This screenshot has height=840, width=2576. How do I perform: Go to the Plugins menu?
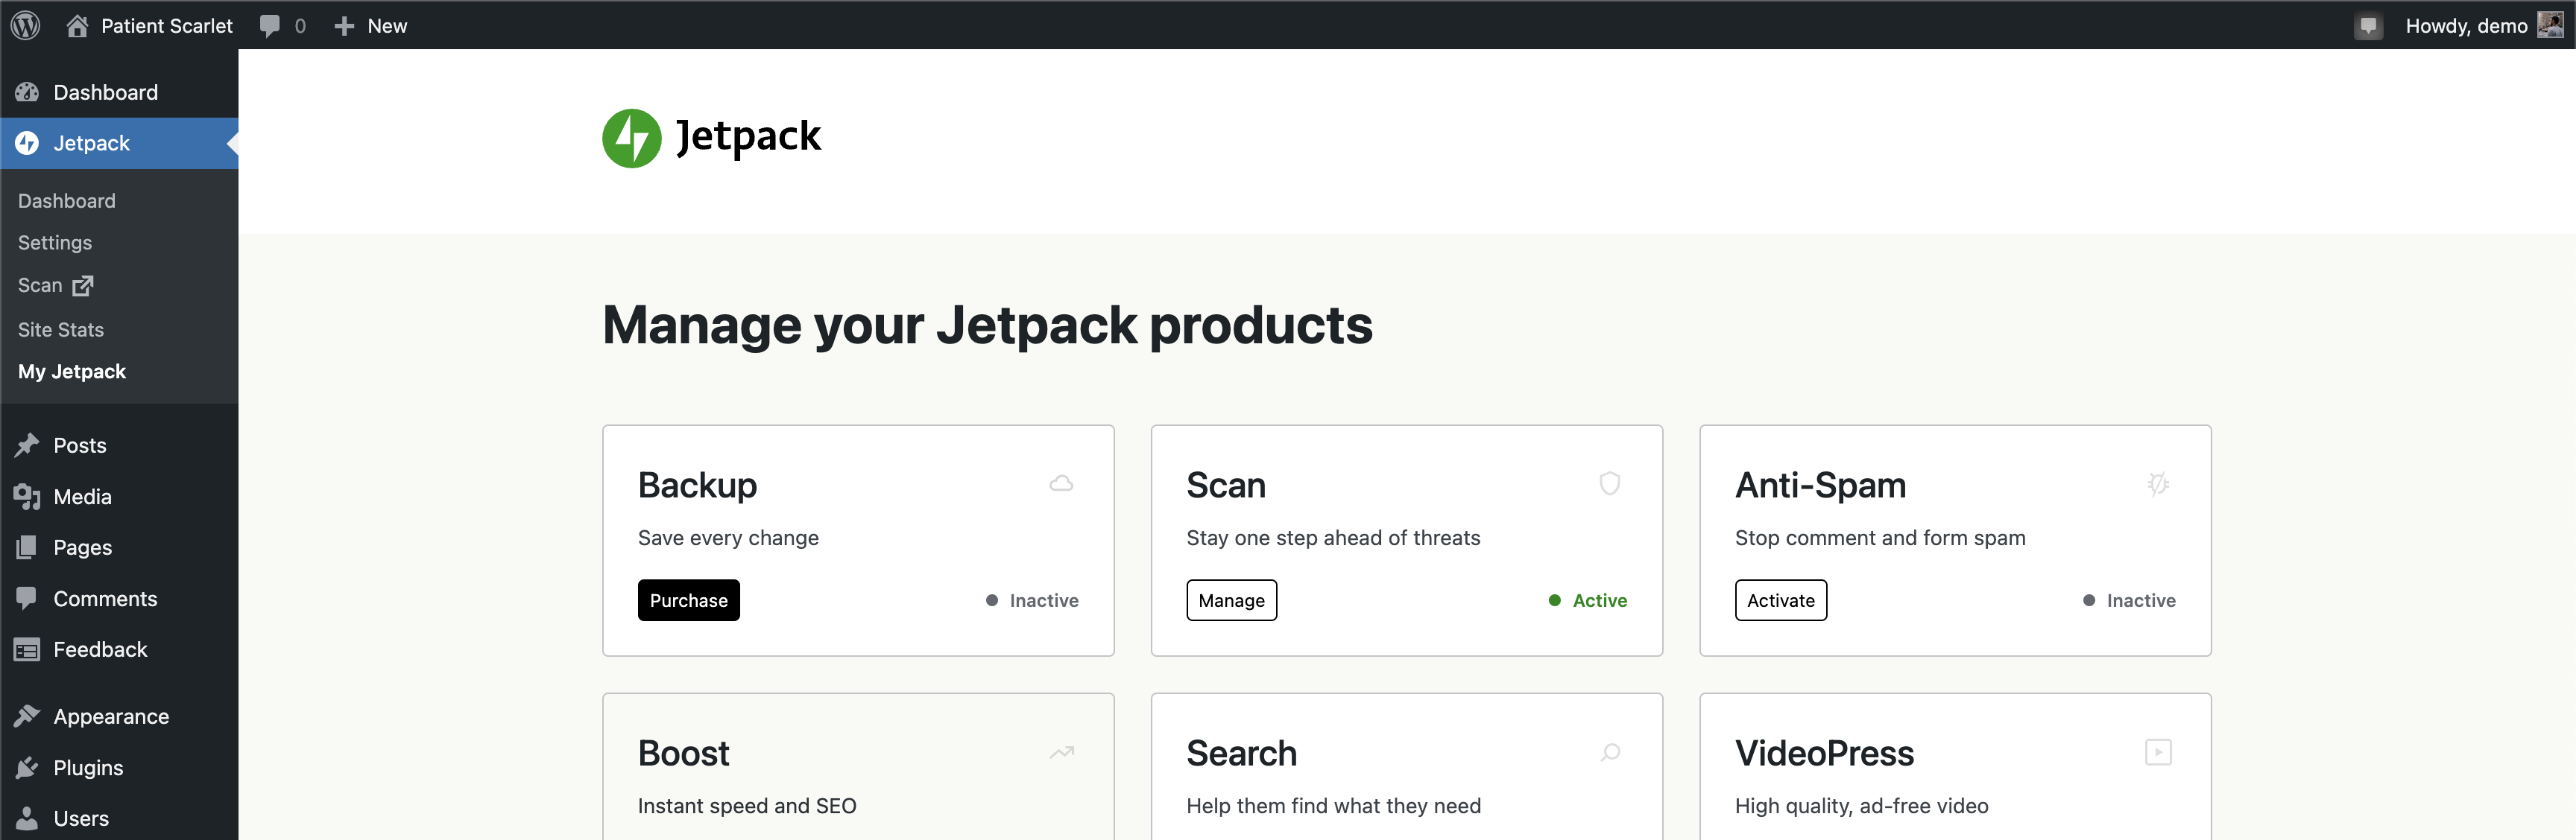(119, 767)
